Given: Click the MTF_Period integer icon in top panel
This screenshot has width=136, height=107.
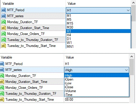Looking at the screenshot, I should pos(4,10).
